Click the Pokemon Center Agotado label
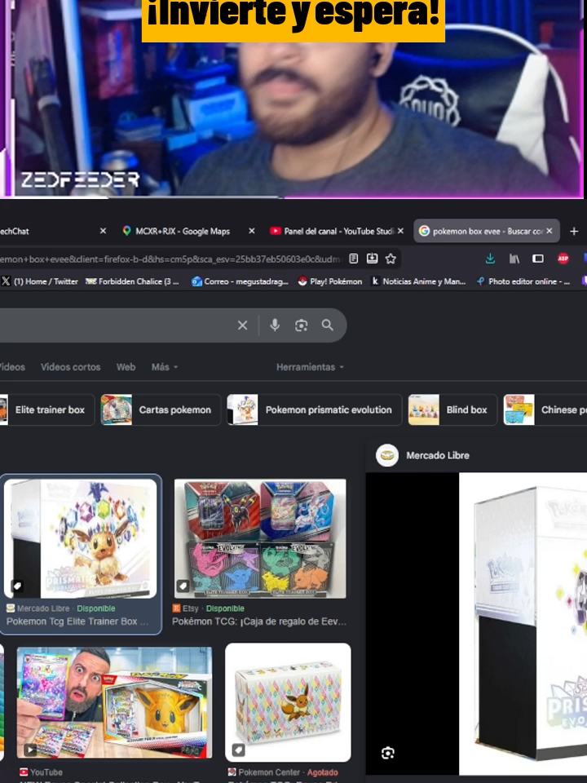 323,772
